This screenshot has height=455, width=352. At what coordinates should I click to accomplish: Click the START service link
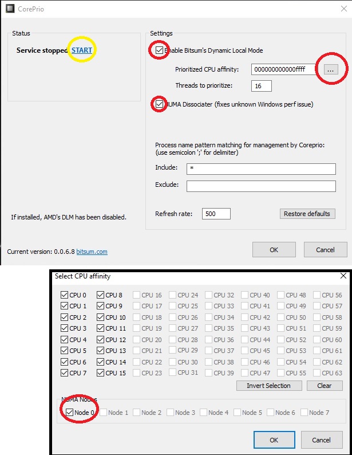coord(82,50)
